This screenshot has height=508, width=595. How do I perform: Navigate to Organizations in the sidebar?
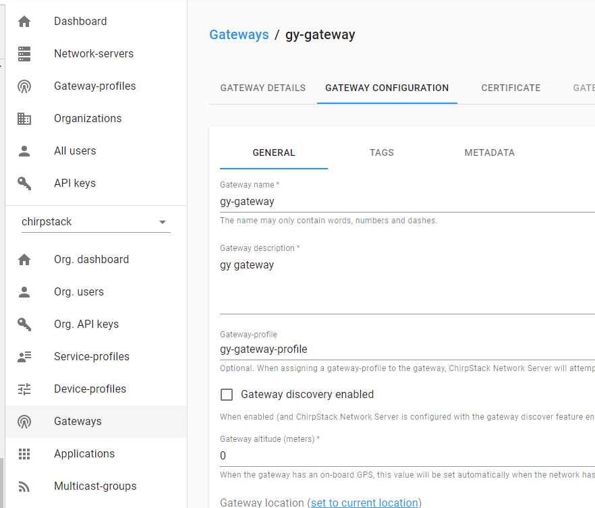coord(96,118)
